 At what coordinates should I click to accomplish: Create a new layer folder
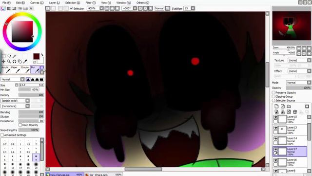click(x=289, y=107)
